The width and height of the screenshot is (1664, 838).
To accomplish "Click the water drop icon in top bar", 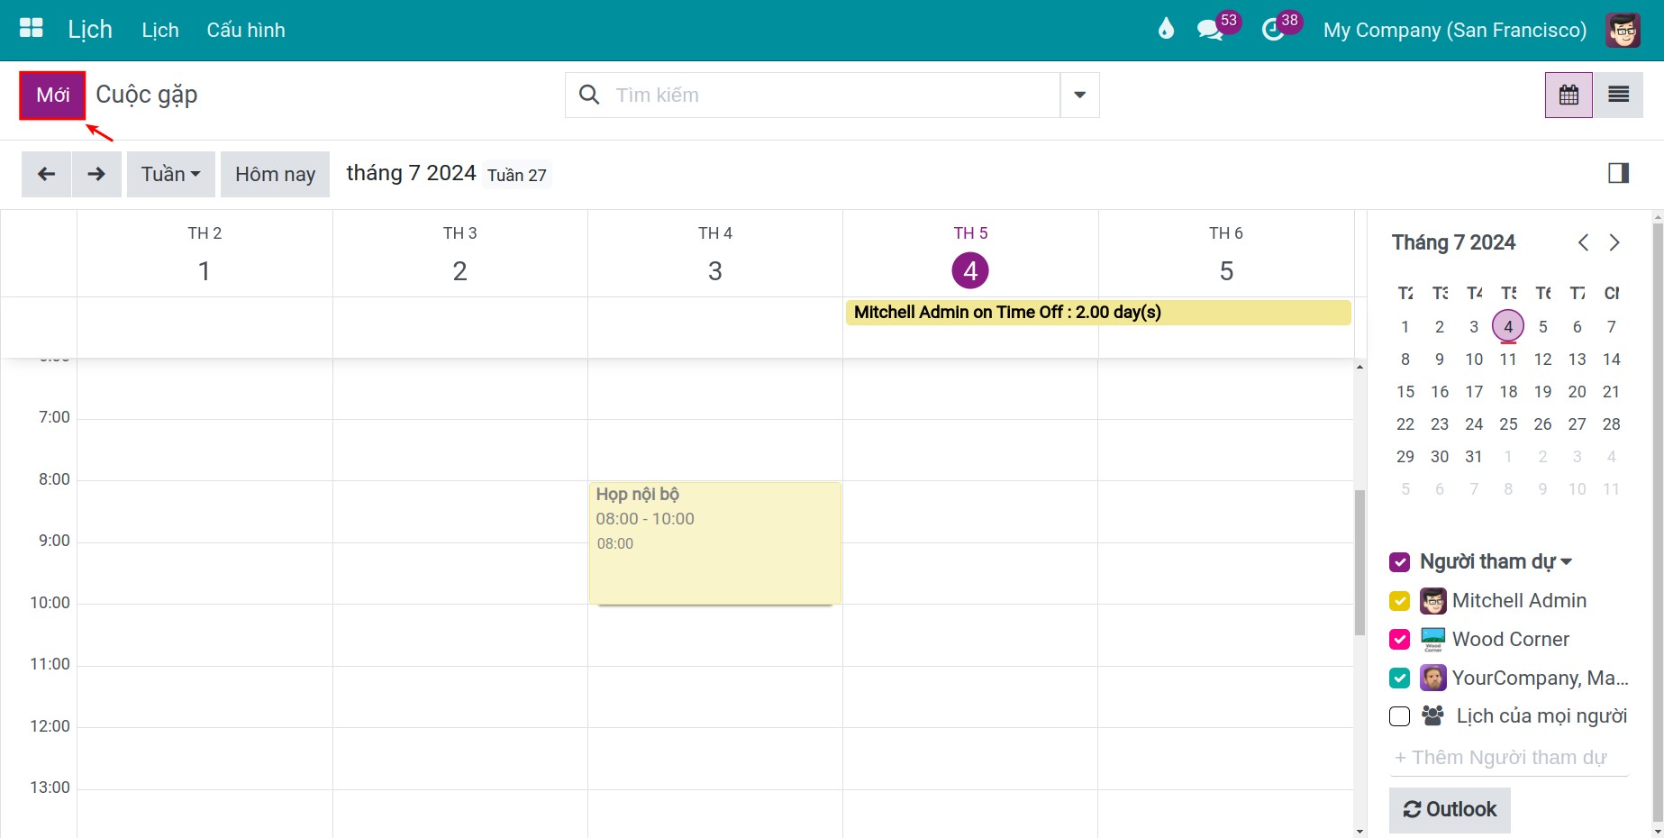I will [1166, 29].
